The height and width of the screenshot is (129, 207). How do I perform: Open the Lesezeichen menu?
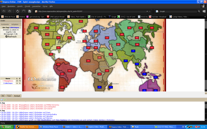pyautogui.click(x=36, y=6)
